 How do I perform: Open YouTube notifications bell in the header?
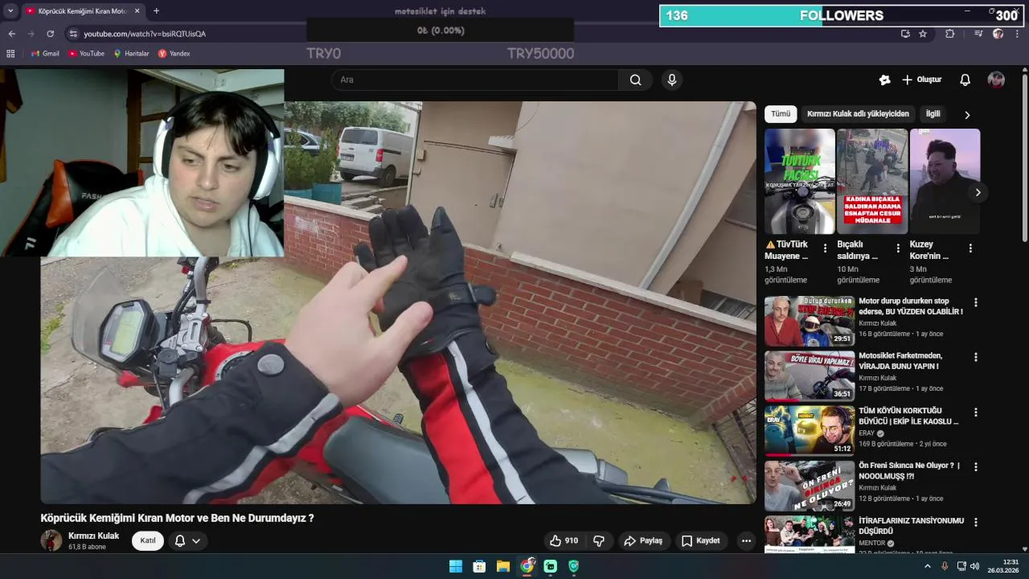[965, 80]
